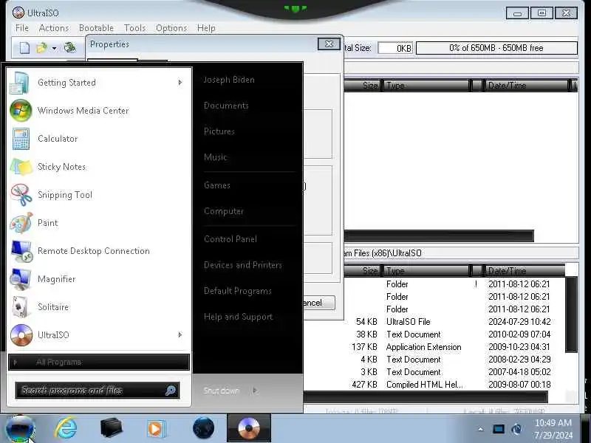This screenshot has width=591, height=443.
Task: Open Devices and Printers
Action: (x=243, y=265)
